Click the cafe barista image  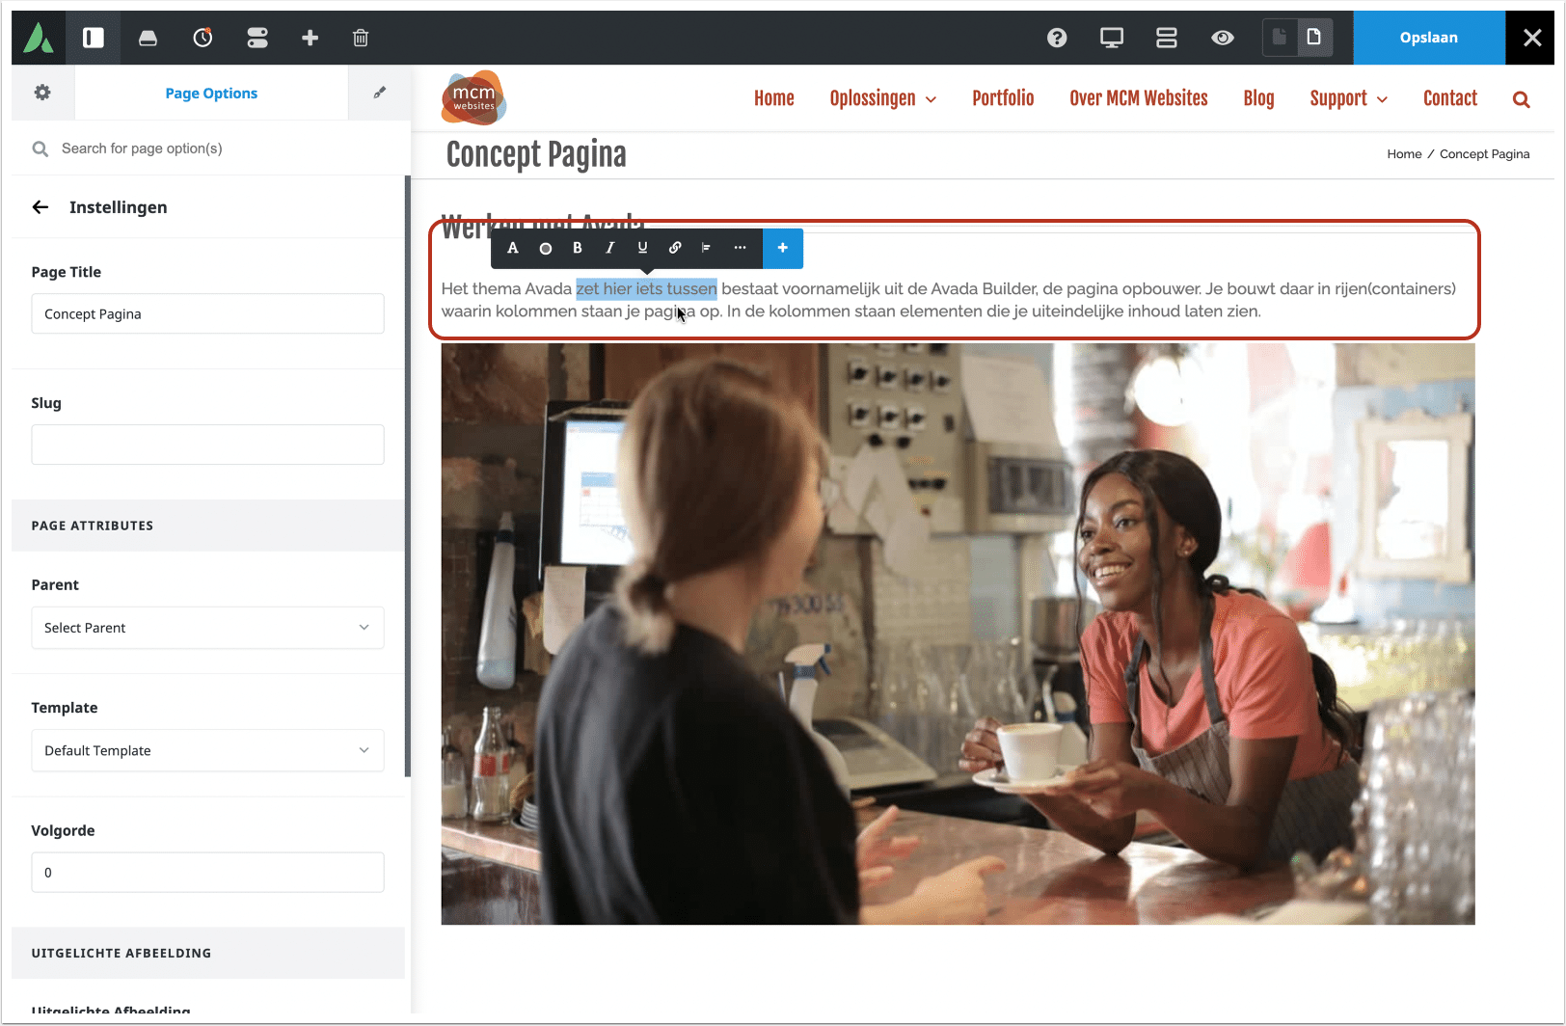958,634
